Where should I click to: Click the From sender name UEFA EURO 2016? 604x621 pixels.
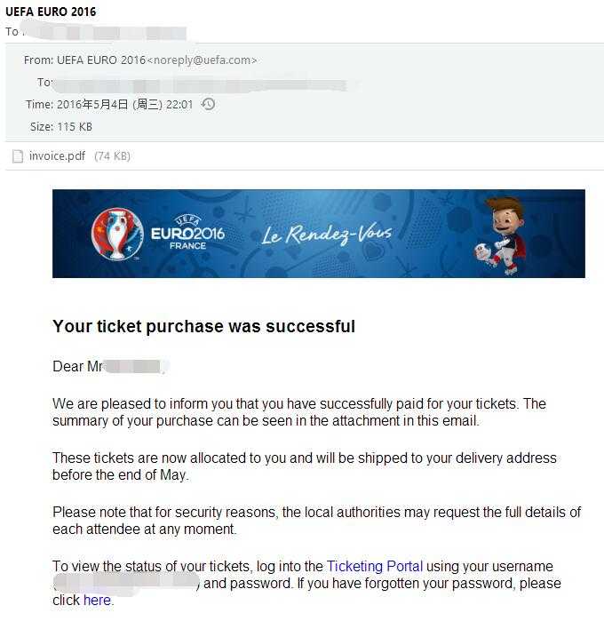(x=101, y=60)
